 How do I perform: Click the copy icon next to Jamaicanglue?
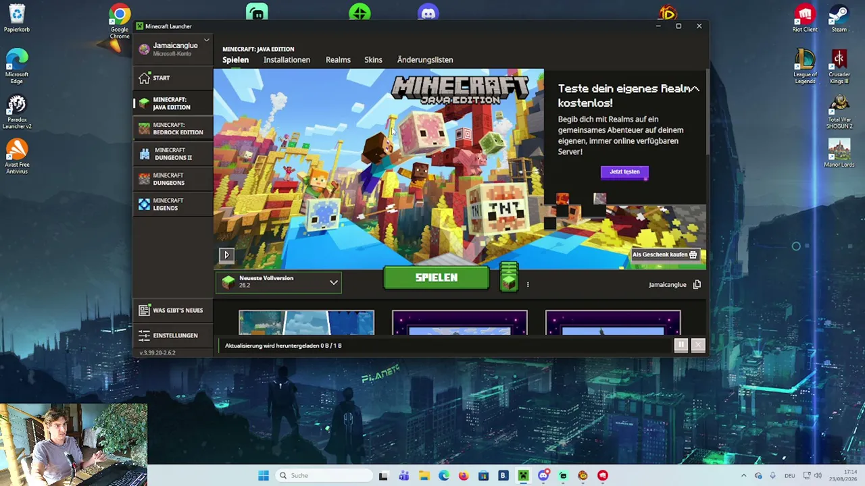pyautogui.click(x=697, y=285)
